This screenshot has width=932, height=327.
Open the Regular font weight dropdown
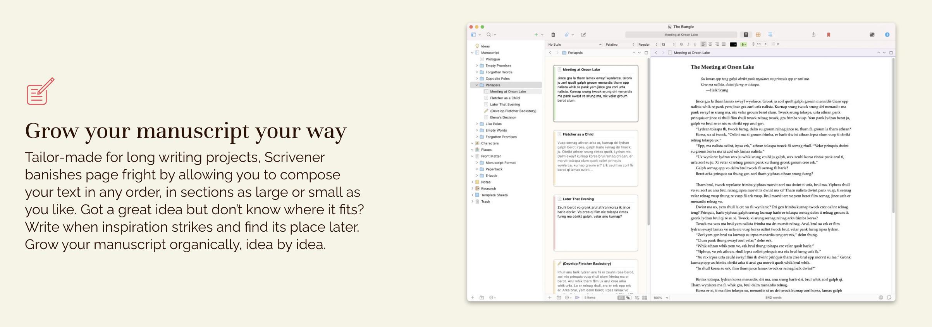click(x=648, y=45)
